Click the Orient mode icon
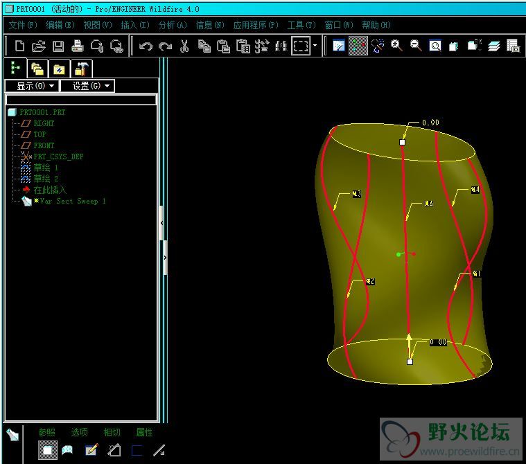The width and height of the screenshot is (526, 464). 378,46
